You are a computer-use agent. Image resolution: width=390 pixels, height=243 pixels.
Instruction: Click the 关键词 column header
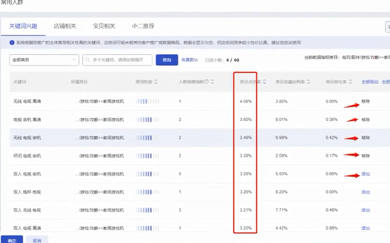click(x=19, y=81)
